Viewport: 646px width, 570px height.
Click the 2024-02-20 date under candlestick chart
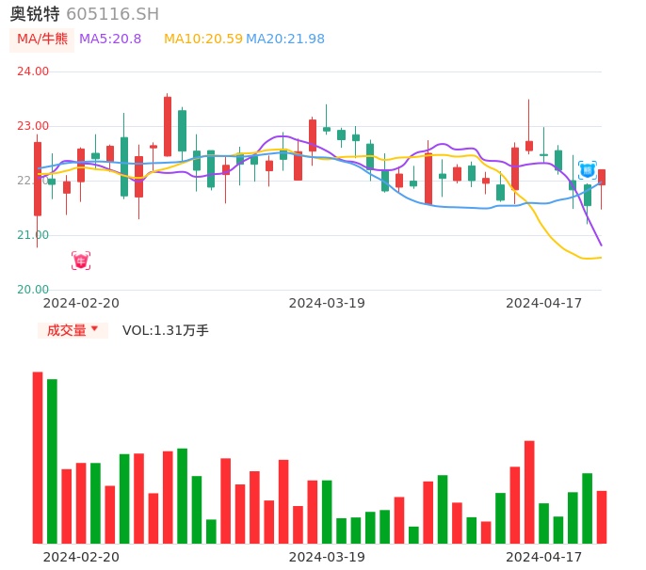click(x=81, y=303)
